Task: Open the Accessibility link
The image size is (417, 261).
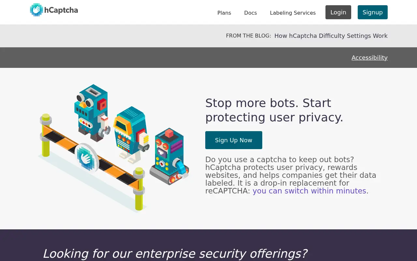Action: 369,57
